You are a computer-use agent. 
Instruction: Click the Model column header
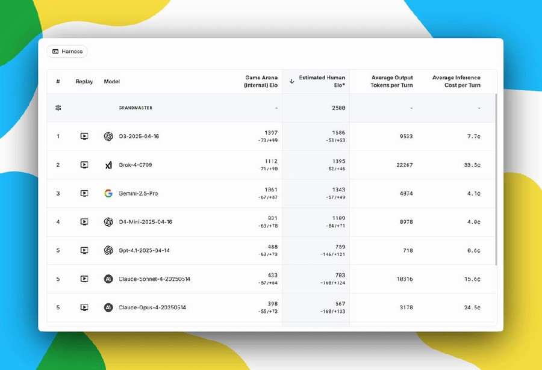coord(111,81)
